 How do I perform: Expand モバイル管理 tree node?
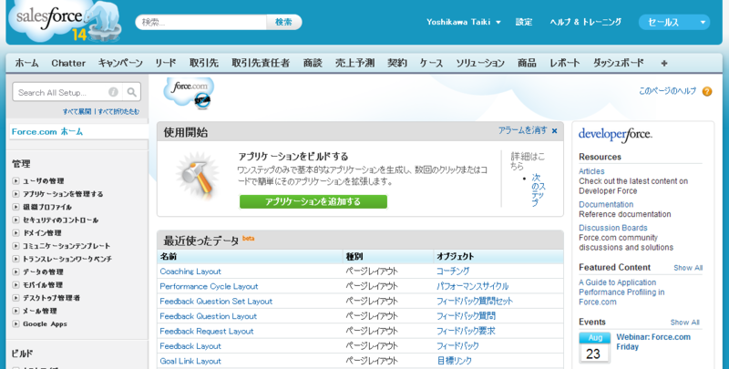pyautogui.click(x=15, y=285)
